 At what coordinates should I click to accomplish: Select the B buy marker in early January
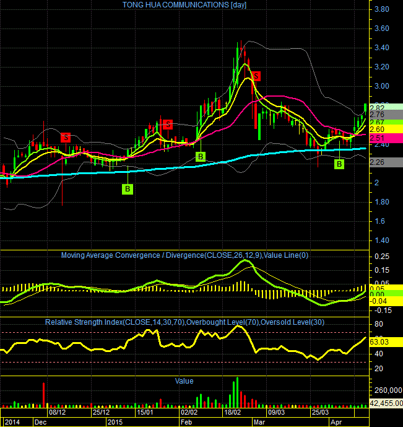click(128, 189)
